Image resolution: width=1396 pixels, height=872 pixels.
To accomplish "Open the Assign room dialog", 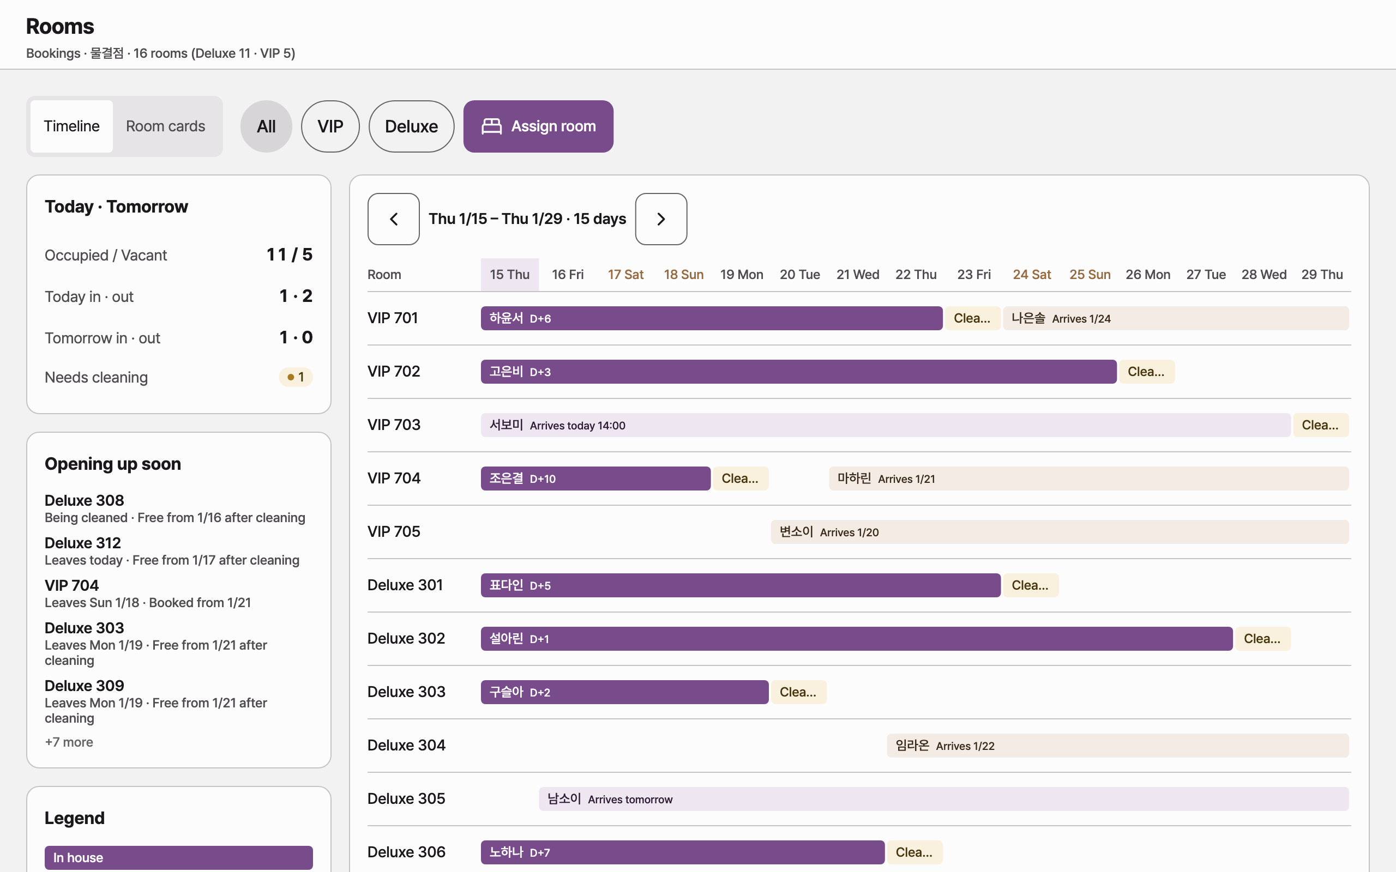I will coord(538,126).
